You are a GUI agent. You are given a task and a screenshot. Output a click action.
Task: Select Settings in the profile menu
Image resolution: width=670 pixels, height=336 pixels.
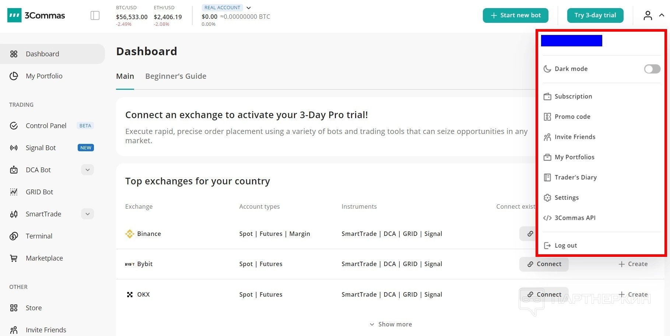(x=566, y=198)
